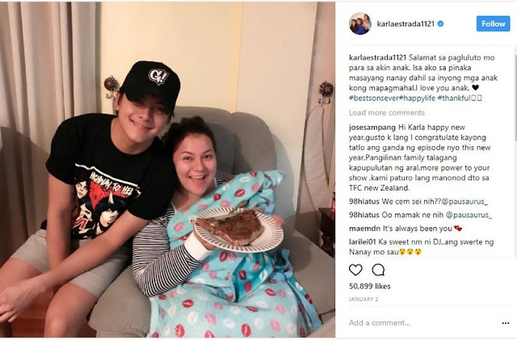Open the #bestsonsever hashtag

point(374,98)
